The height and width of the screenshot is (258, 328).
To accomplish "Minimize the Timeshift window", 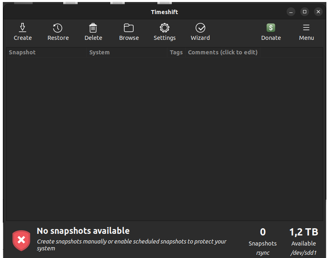I will (291, 12).
